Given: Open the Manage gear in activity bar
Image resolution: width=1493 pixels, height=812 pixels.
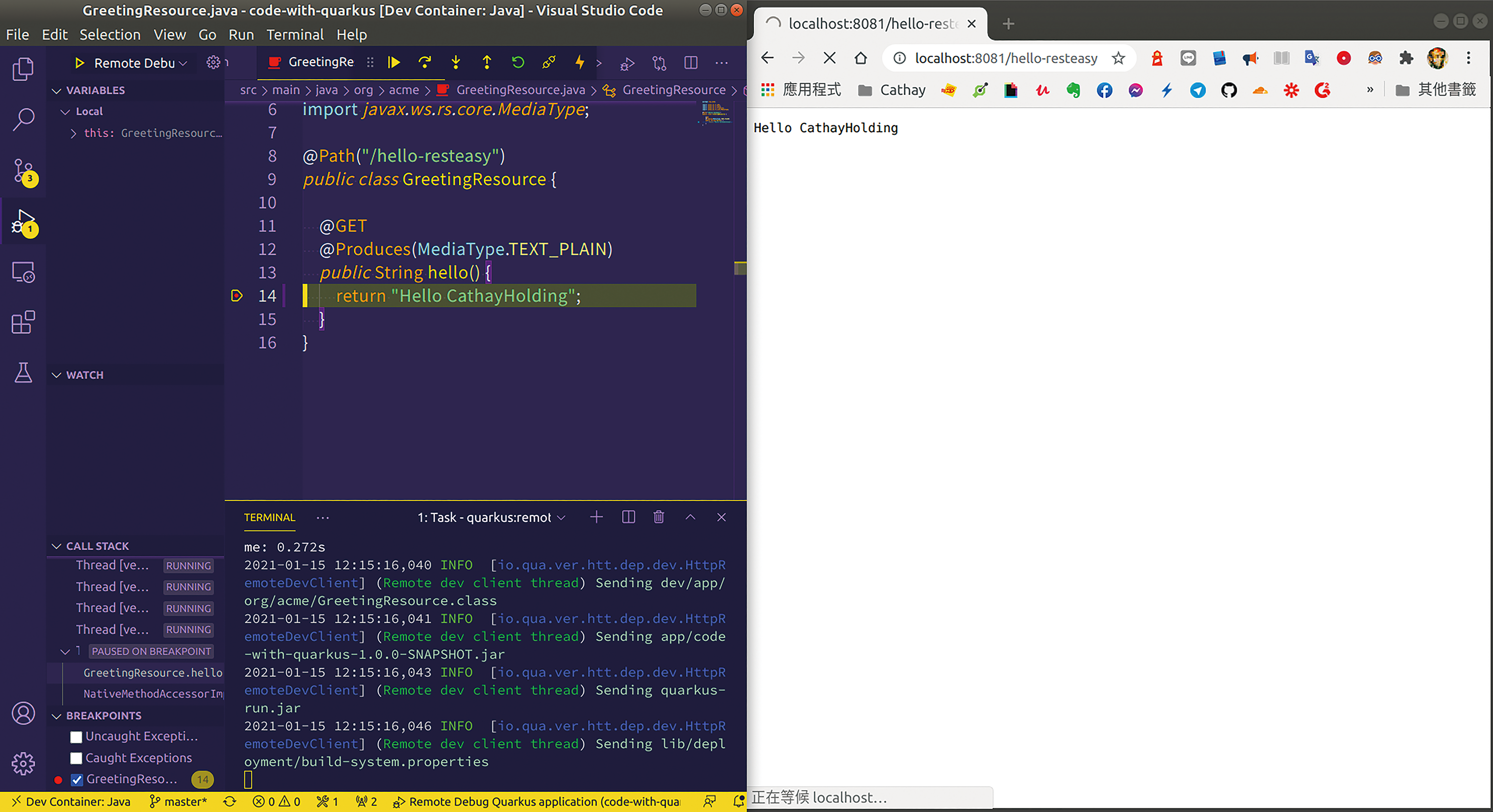Looking at the screenshot, I should coord(23,763).
